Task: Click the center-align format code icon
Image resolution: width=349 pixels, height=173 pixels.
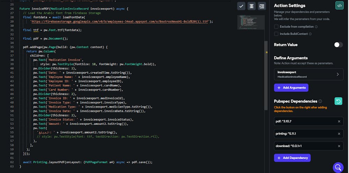Action: (252, 6)
